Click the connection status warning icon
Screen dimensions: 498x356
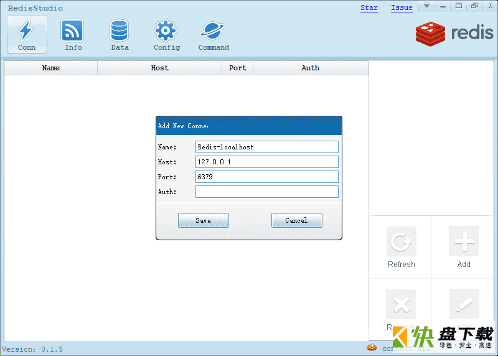372,347
